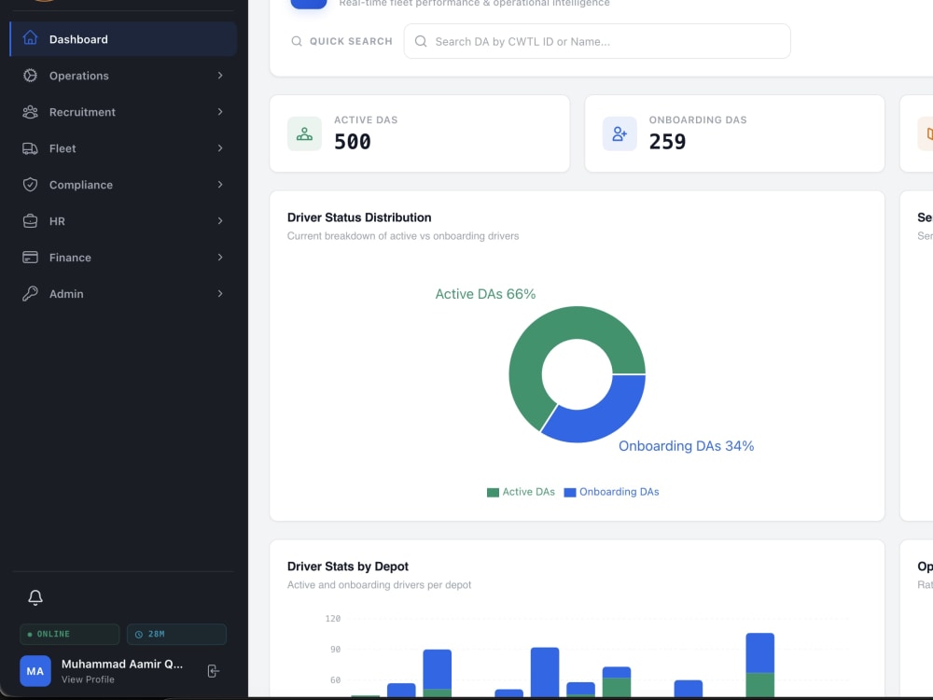933x700 pixels.
Task: Click the Fleet truck icon
Action: (30, 148)
